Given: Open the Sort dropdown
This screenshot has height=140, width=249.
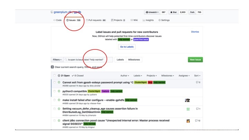Looking at the screenshot, I should (x=197, y=76).
